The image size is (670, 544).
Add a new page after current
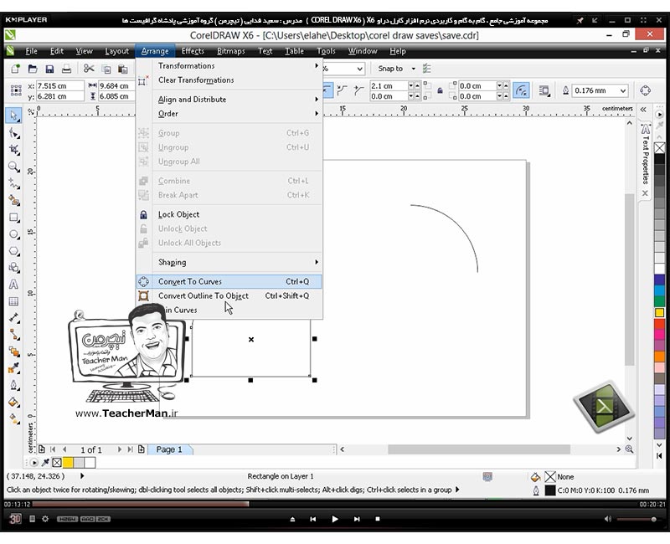click(x=141, y=449)
